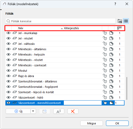Collapse the panel with top-left triangle
This screenshot has height=129, width=133.
[x=1, y=10]
